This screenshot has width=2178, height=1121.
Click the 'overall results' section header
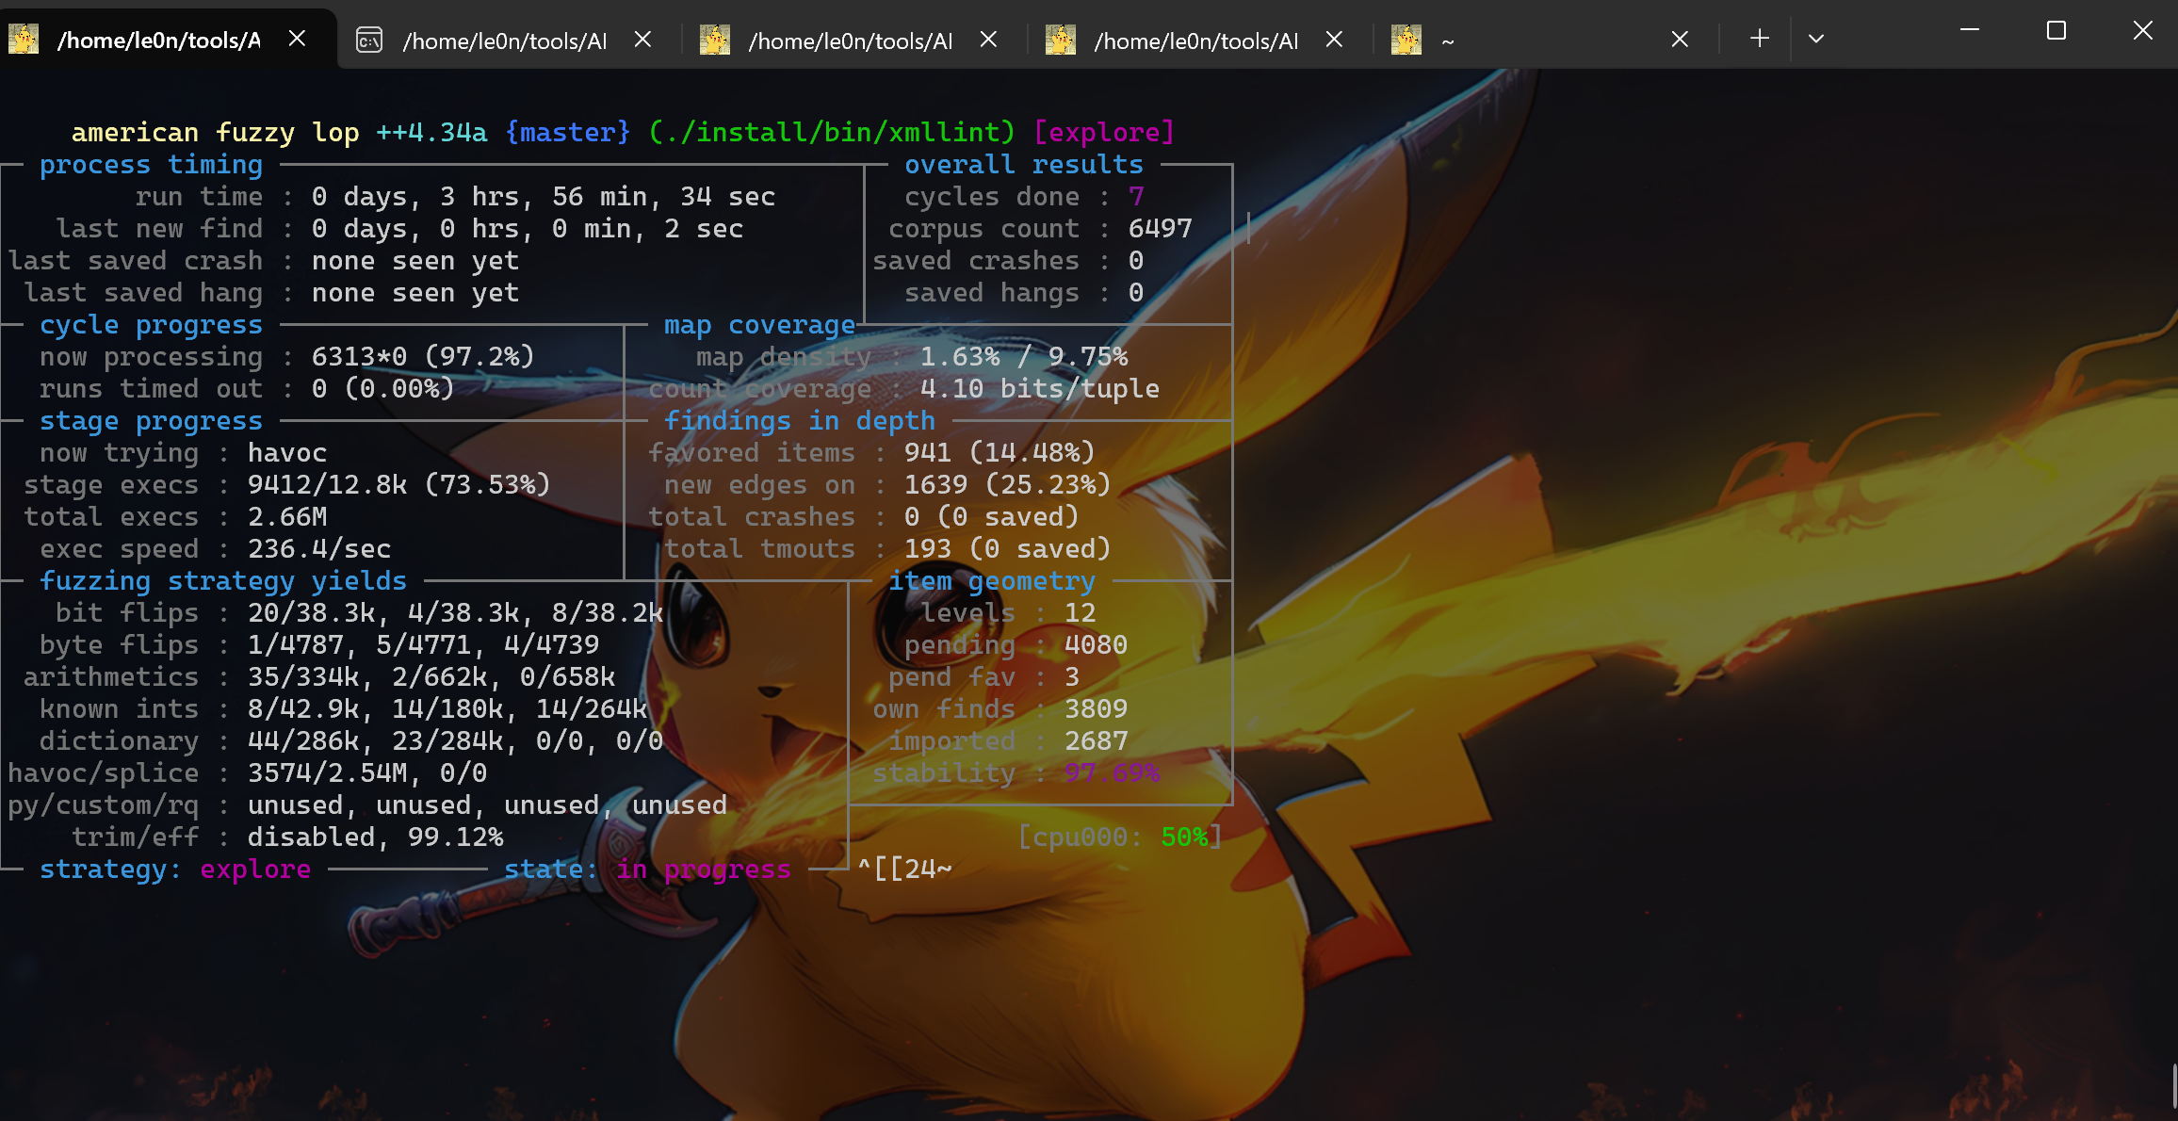(x=1024, y=165)
